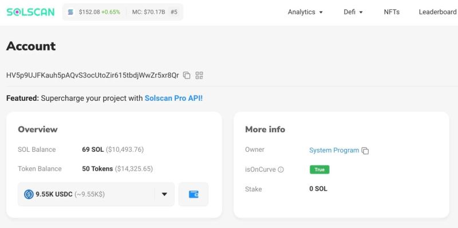The width and height of the screenshot is (458, 228).
Task: Show the address QR code
Action: (199, 76)
